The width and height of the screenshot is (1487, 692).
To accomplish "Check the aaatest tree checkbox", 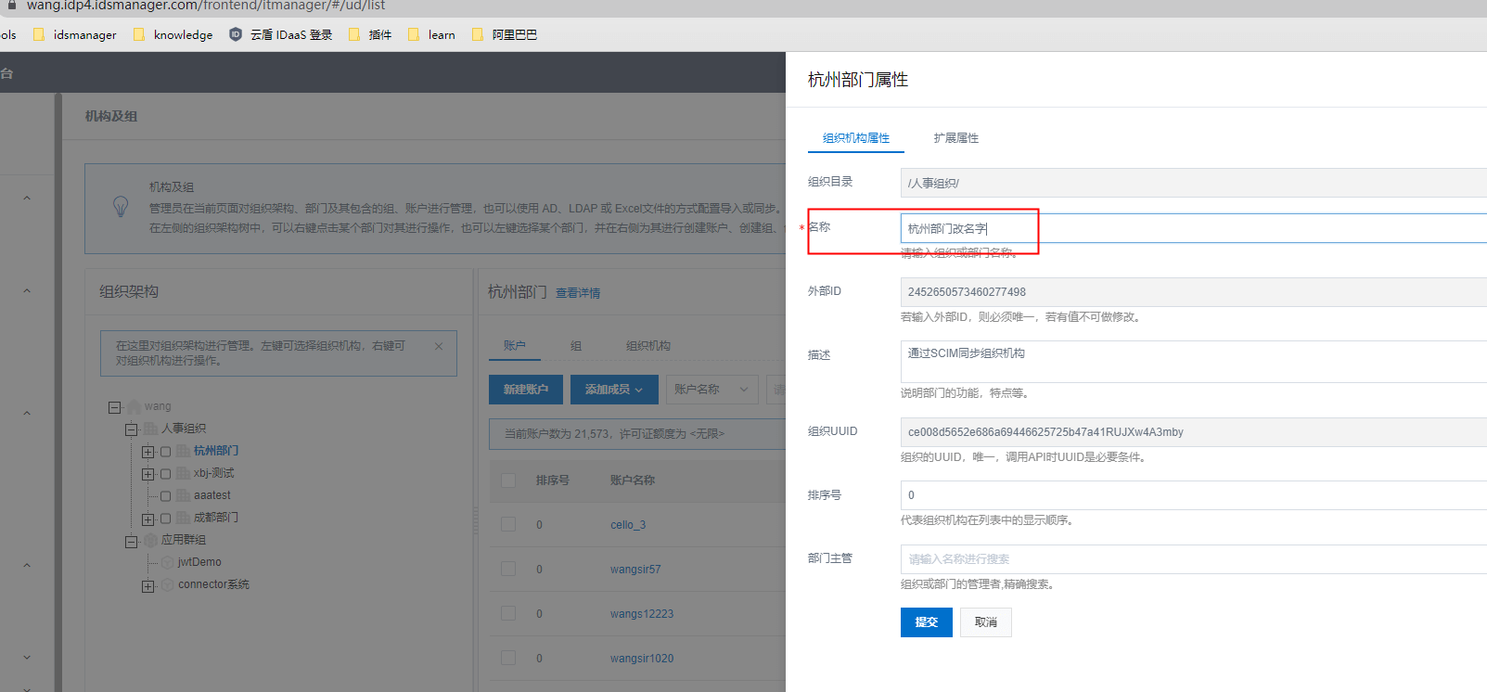I will click(x=166, y=496).
